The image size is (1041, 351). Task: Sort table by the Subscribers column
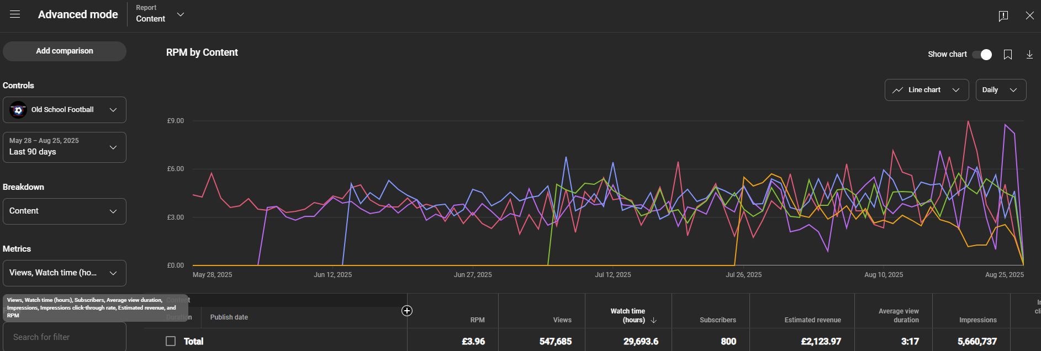click(x=718, y=320)
